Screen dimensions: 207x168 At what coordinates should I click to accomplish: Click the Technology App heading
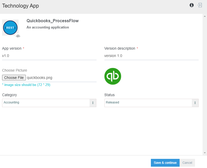pyautogui.click(x=20, y=6)
